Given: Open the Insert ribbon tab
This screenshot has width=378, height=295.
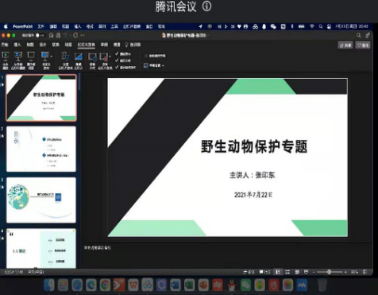Looking at the screenshot, I should 17,45.
